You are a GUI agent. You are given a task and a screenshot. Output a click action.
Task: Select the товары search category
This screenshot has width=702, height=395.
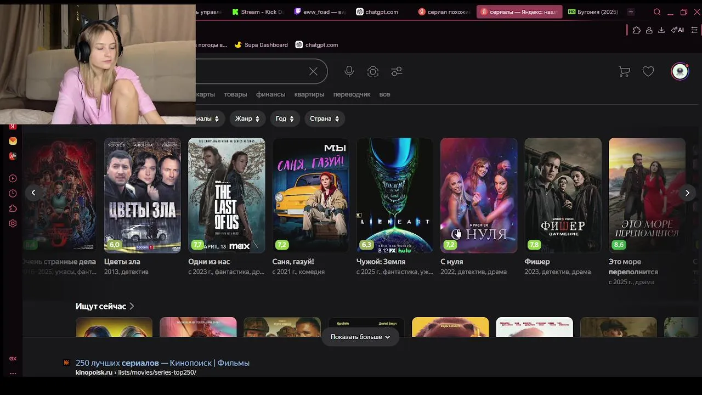[x=235, y=94]
